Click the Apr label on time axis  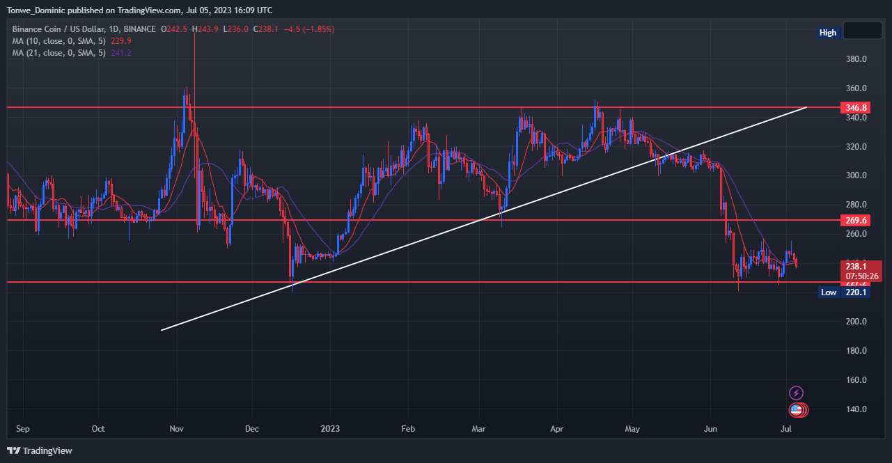[556, 429]
